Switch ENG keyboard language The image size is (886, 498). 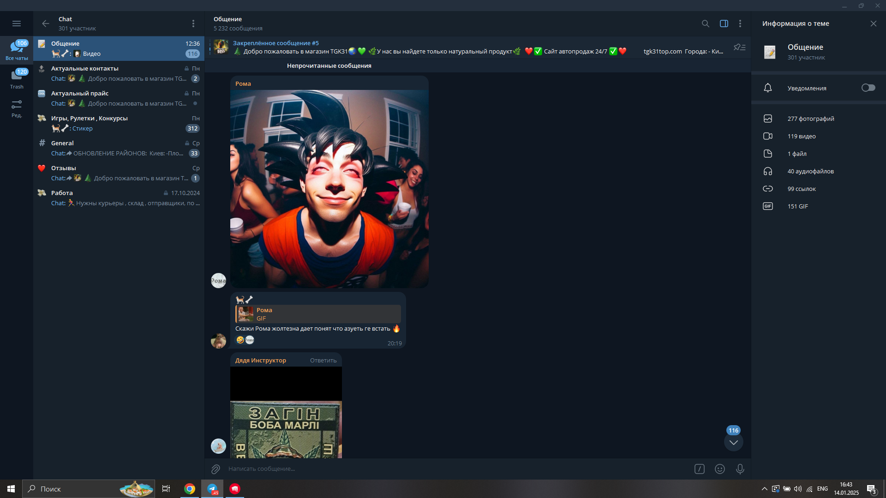822,489
